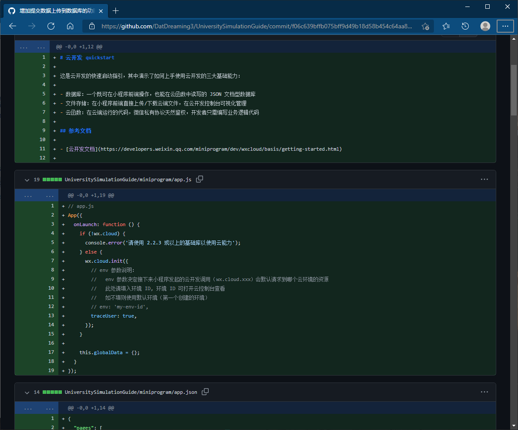Add this page to favorites
This screenshot has height=430, width=518.
(x=425, y=27)
